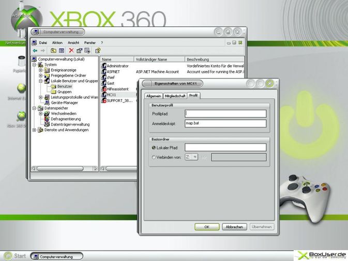This screenshot has height=261, width=348.
Task: Collapse the Datenspeicher tree node
Action: tap(34, 108)
